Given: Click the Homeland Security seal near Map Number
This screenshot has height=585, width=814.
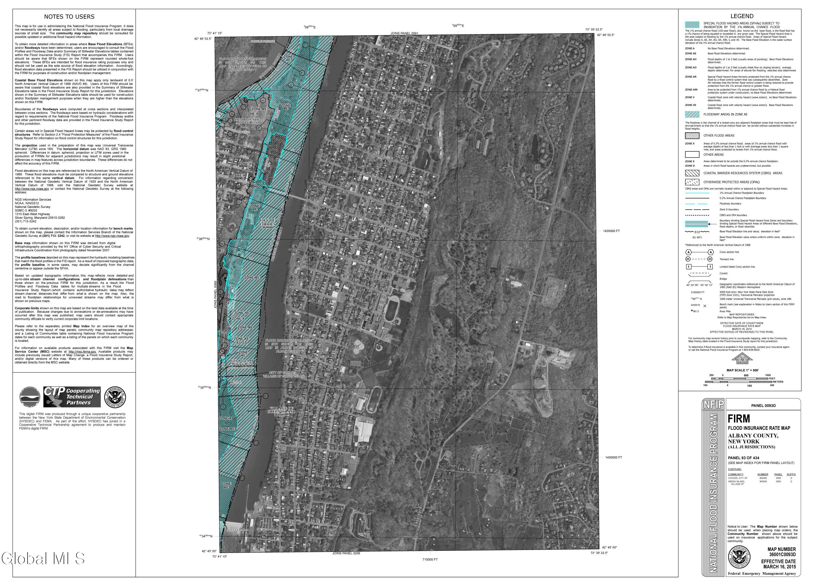Looking at the screenshot, I should point(739,557).
